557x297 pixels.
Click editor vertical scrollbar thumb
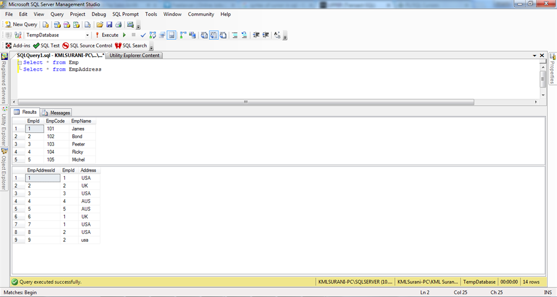coord(543,79)
